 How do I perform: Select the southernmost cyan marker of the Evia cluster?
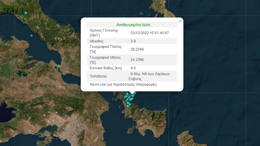pos(128,106)
